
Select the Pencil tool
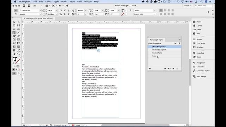[x=18, y=36]
